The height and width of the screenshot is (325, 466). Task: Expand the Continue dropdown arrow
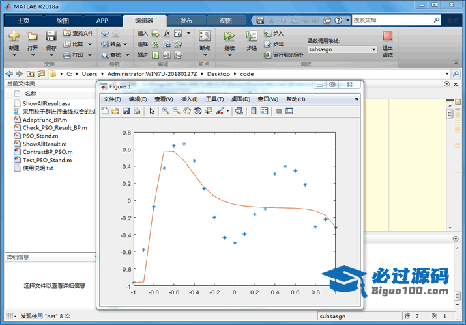[x=229, y=55]
